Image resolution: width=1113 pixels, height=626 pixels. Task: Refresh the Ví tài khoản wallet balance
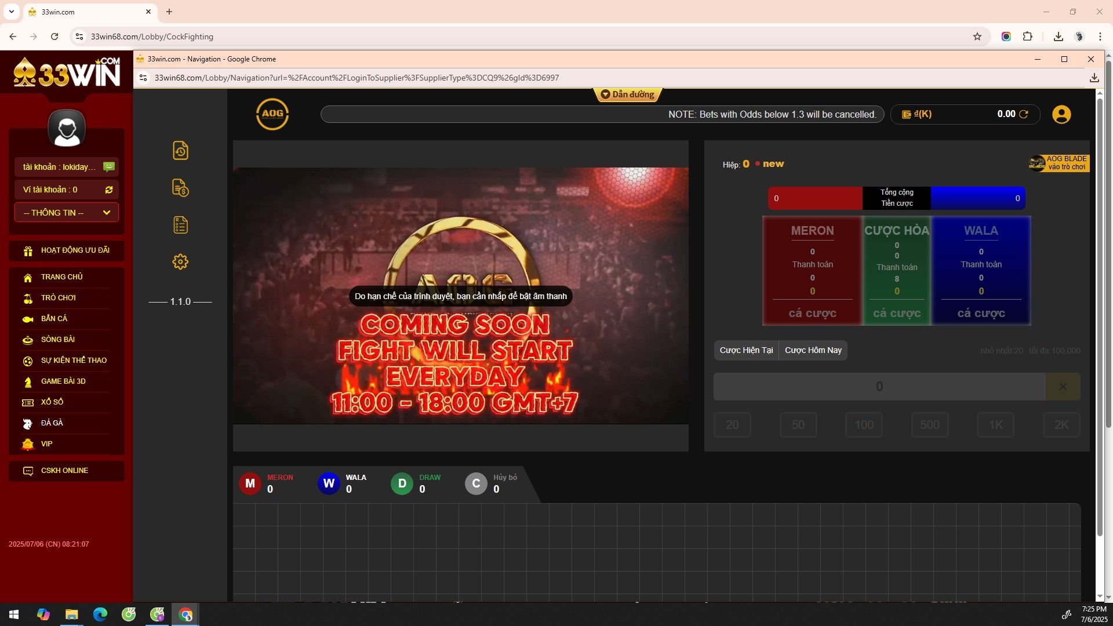(108, 190)
